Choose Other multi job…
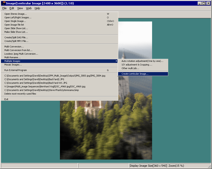 pyautogui.click(x=143, y=68)
